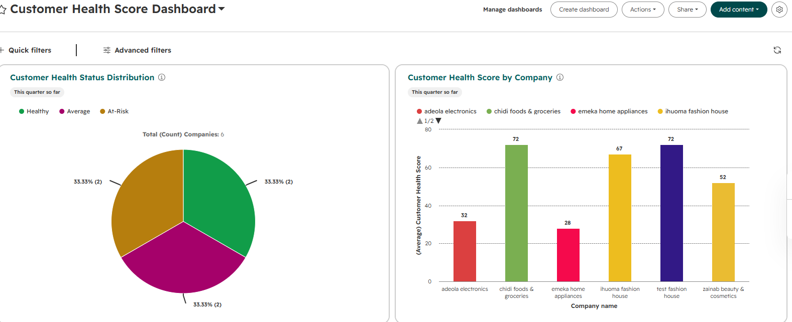Click the Create dashboard button
This screenshot has width=792, height=322.
point(584,10)
